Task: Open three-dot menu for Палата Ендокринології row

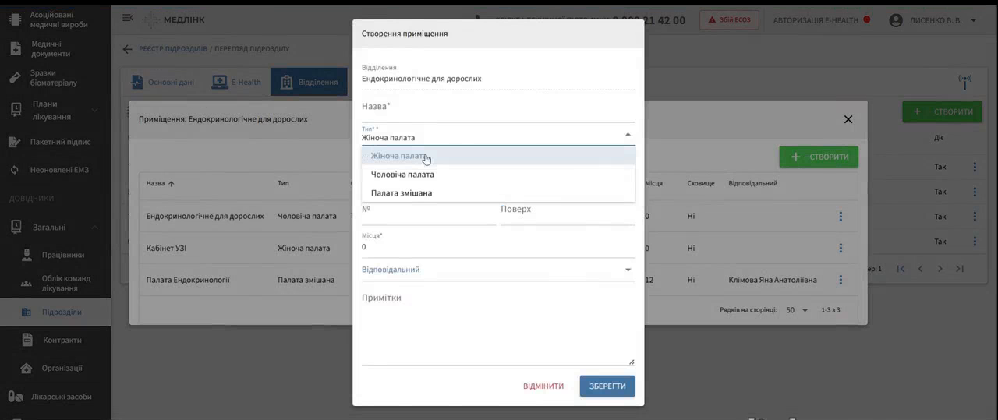Action: pos(841,280)
